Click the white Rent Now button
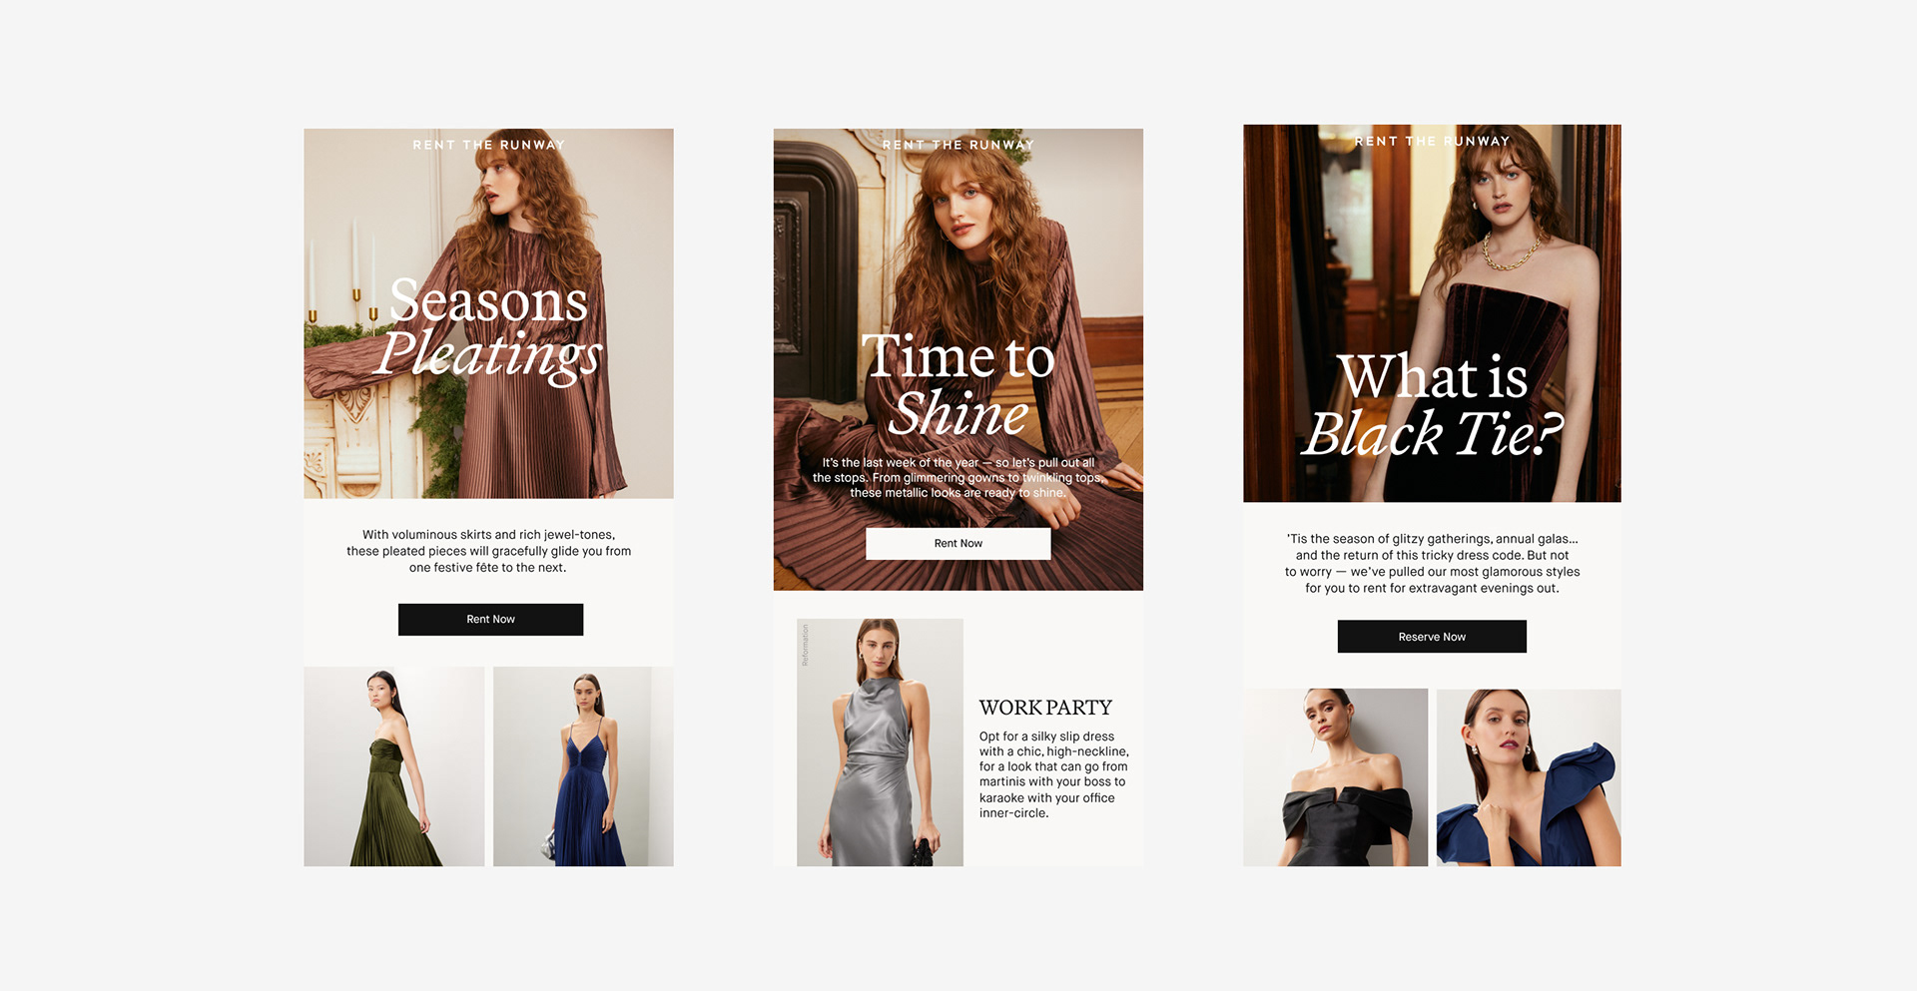Screen dimensions: 1917x991 [958, 543]
